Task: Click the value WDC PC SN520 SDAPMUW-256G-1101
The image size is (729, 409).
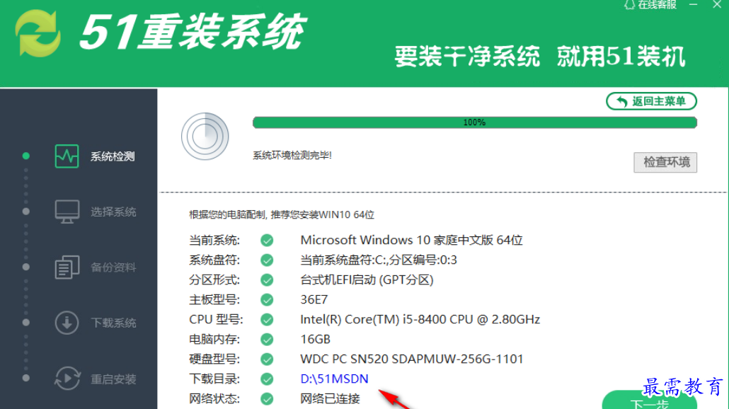Action: pyautogui.click(x=412, y=359)
